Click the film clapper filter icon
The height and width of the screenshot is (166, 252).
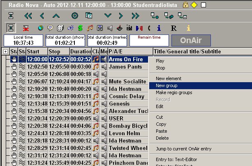129,28
